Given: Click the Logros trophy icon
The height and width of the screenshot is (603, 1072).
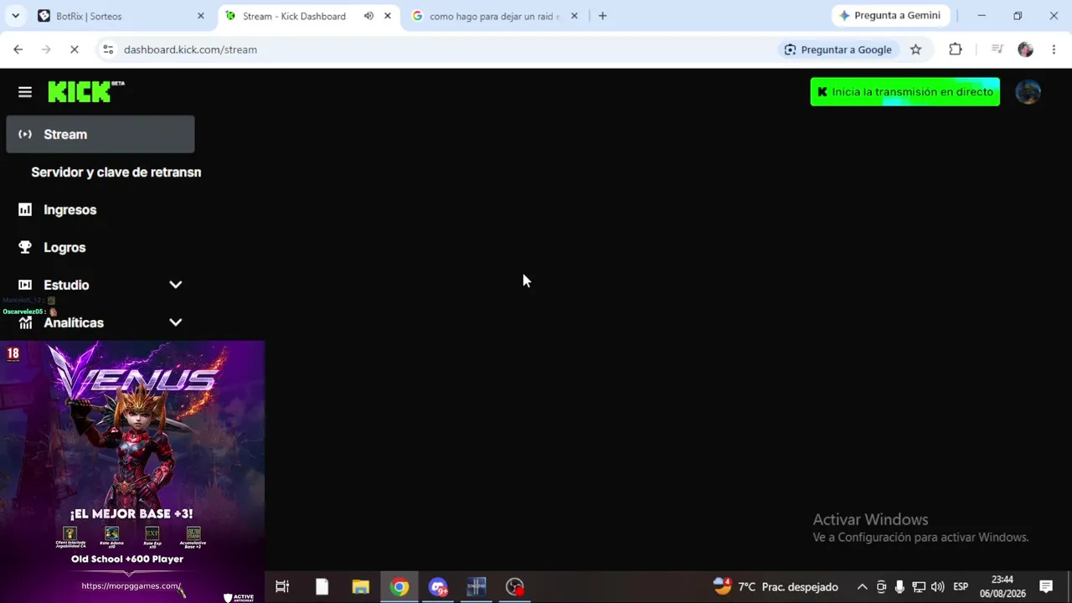Looking at the screenshot, I should pos(25,247).
